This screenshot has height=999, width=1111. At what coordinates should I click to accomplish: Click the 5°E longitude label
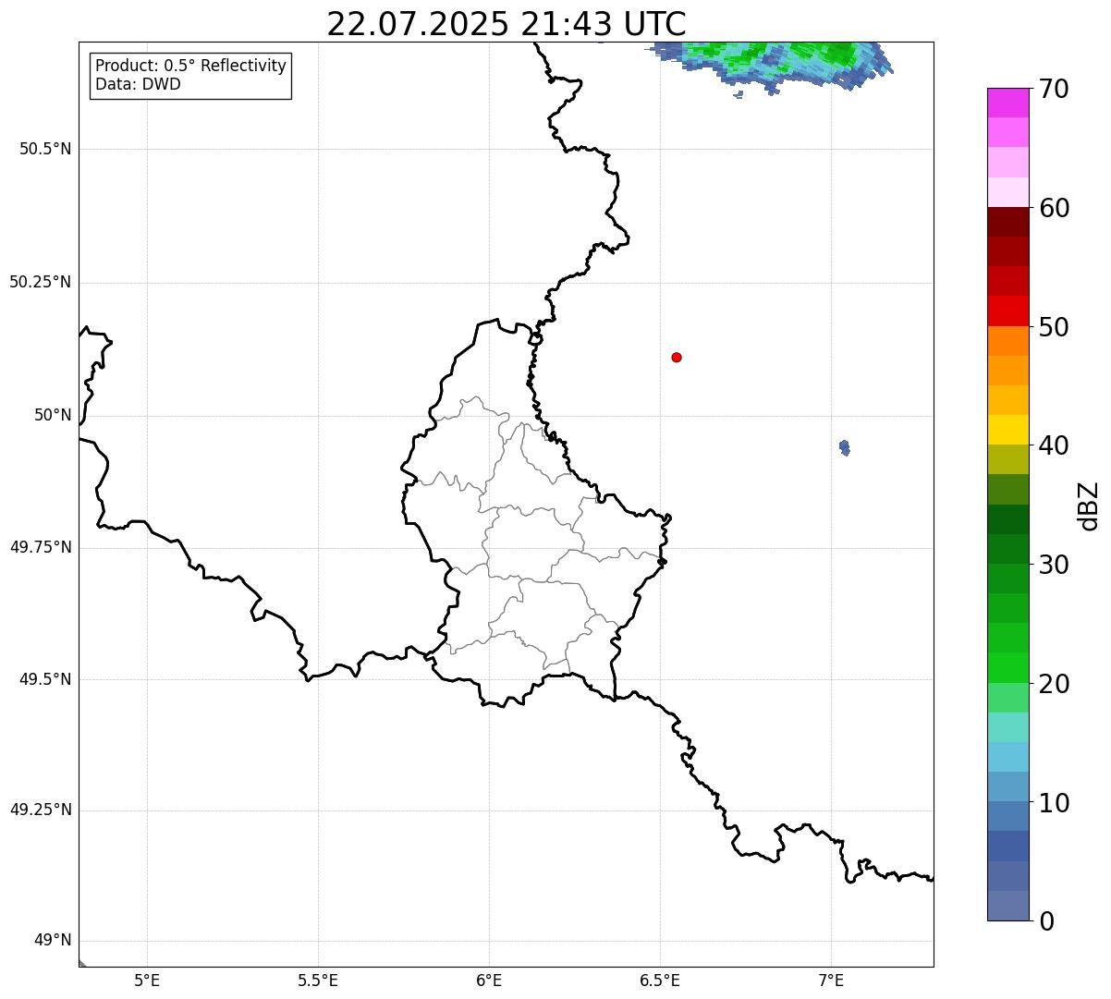tap(147, 981)
